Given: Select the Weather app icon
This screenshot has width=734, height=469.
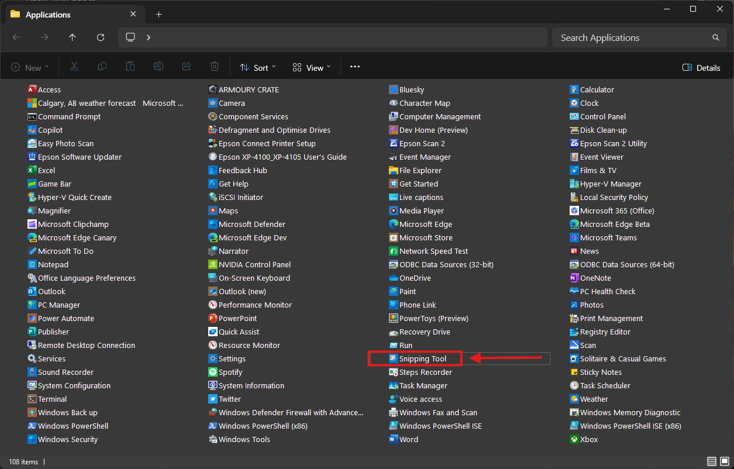Looking at the screenshot, I should point(575,399).
